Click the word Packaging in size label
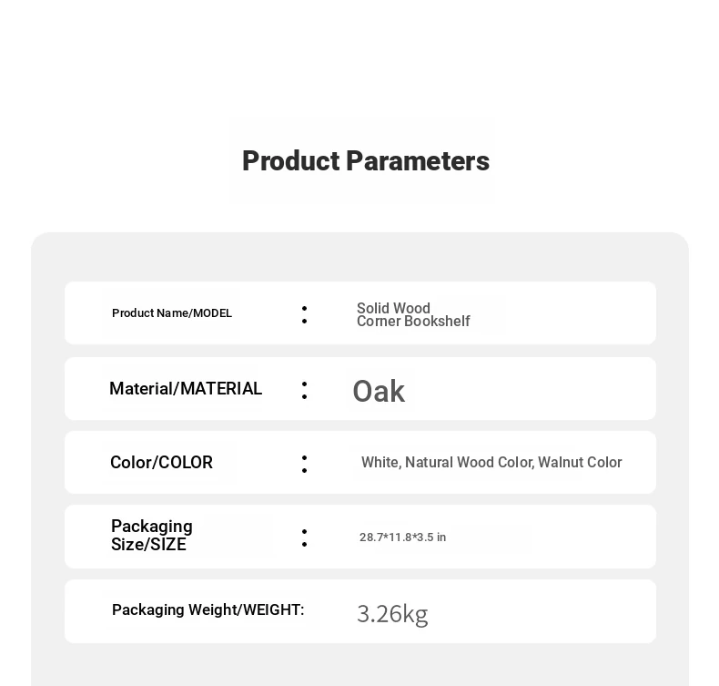The height and width of the screenshot is (686, 719). point(152,527)
